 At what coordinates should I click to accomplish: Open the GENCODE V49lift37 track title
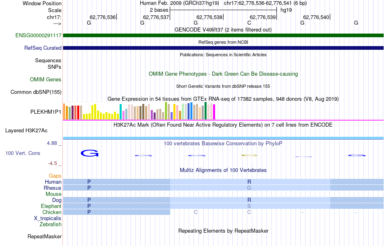[223, 30]
